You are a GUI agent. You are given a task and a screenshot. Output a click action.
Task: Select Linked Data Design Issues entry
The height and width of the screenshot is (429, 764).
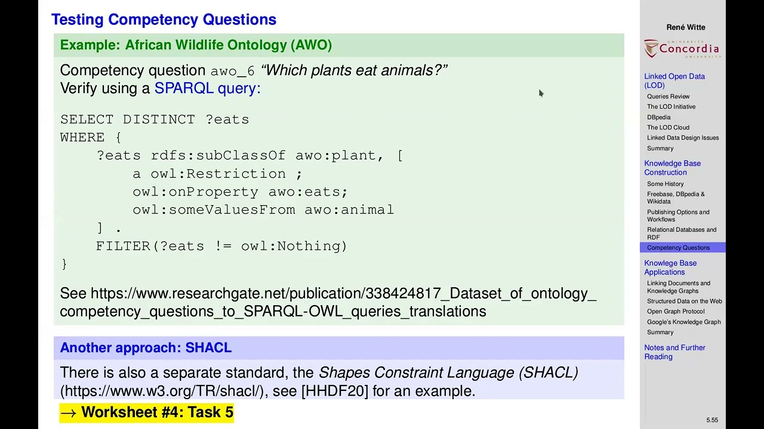click(682, 138)
